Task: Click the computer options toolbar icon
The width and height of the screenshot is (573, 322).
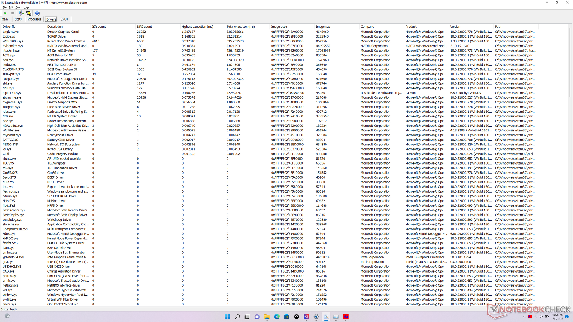Action: click(21, 13)
